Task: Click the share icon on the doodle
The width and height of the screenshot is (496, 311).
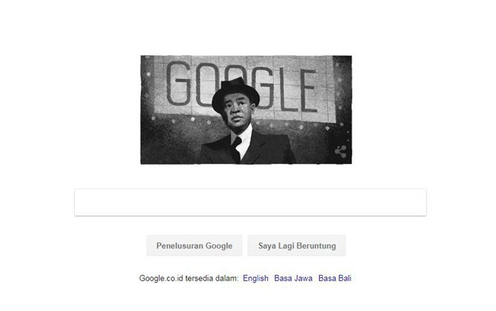Action: pos(341,151)
